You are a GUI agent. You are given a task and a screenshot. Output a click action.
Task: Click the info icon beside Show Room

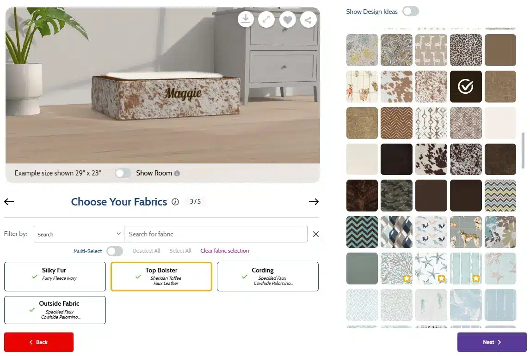pos(177,174)
